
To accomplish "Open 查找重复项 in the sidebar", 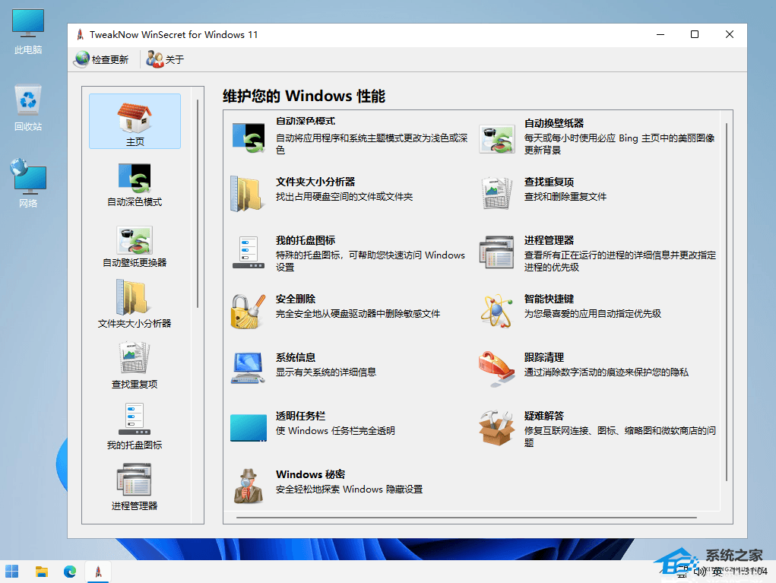I will pyautogui.click(x=135, y=366).
